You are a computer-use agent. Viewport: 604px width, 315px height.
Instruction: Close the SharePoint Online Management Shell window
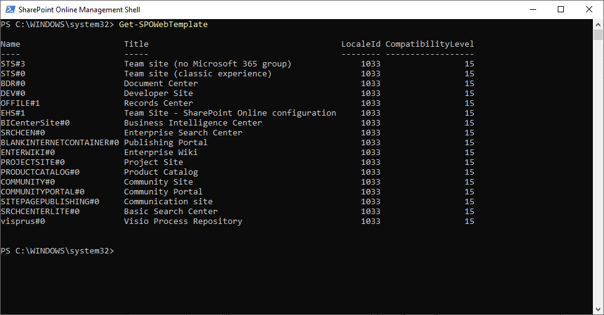tap(589, 10)
